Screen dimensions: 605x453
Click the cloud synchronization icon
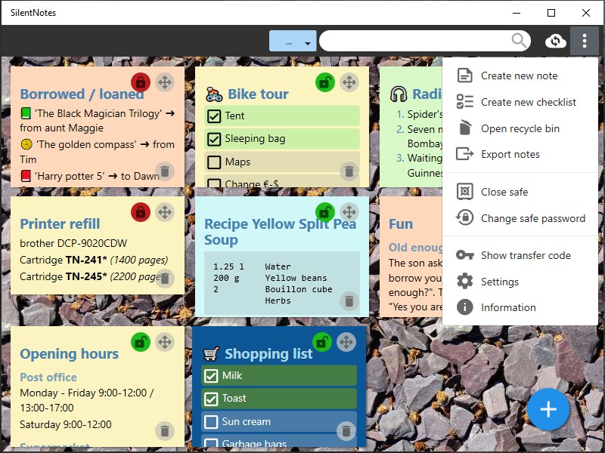(x=555, y=41)
